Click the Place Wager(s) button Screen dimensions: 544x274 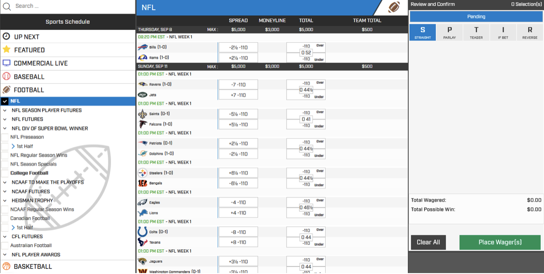[500, 242]
